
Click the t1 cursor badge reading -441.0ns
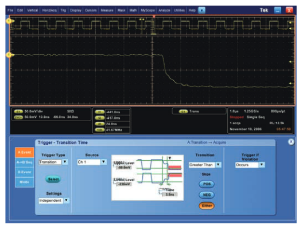(100, 112)
